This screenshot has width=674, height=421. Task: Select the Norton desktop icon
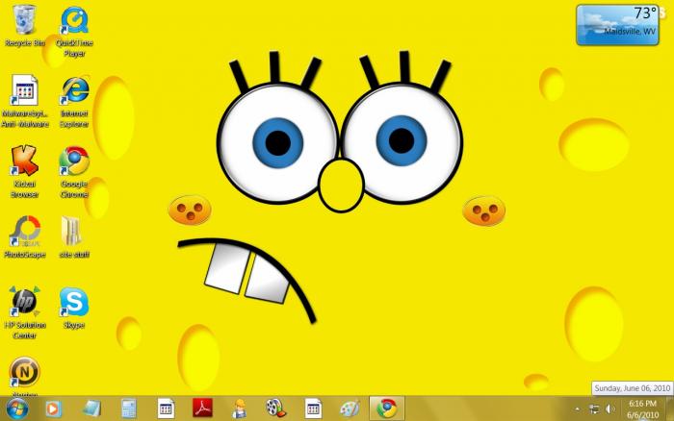click(24, 375)
